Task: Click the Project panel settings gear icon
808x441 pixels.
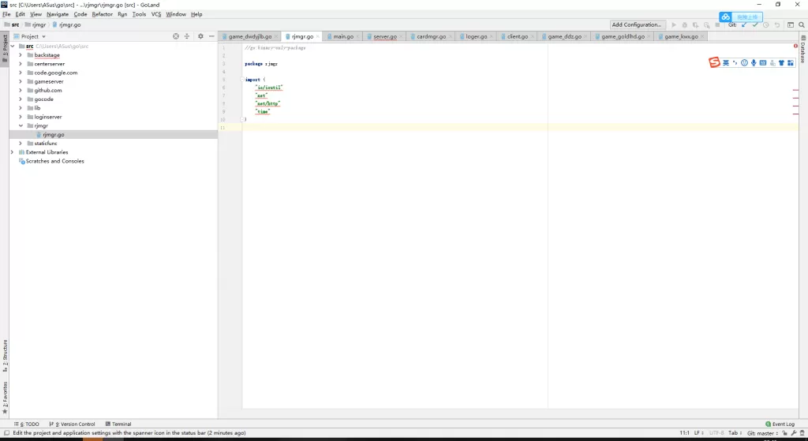Action: click(x=200, y=36)
